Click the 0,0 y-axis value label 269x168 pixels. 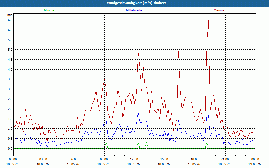(10, 148)
